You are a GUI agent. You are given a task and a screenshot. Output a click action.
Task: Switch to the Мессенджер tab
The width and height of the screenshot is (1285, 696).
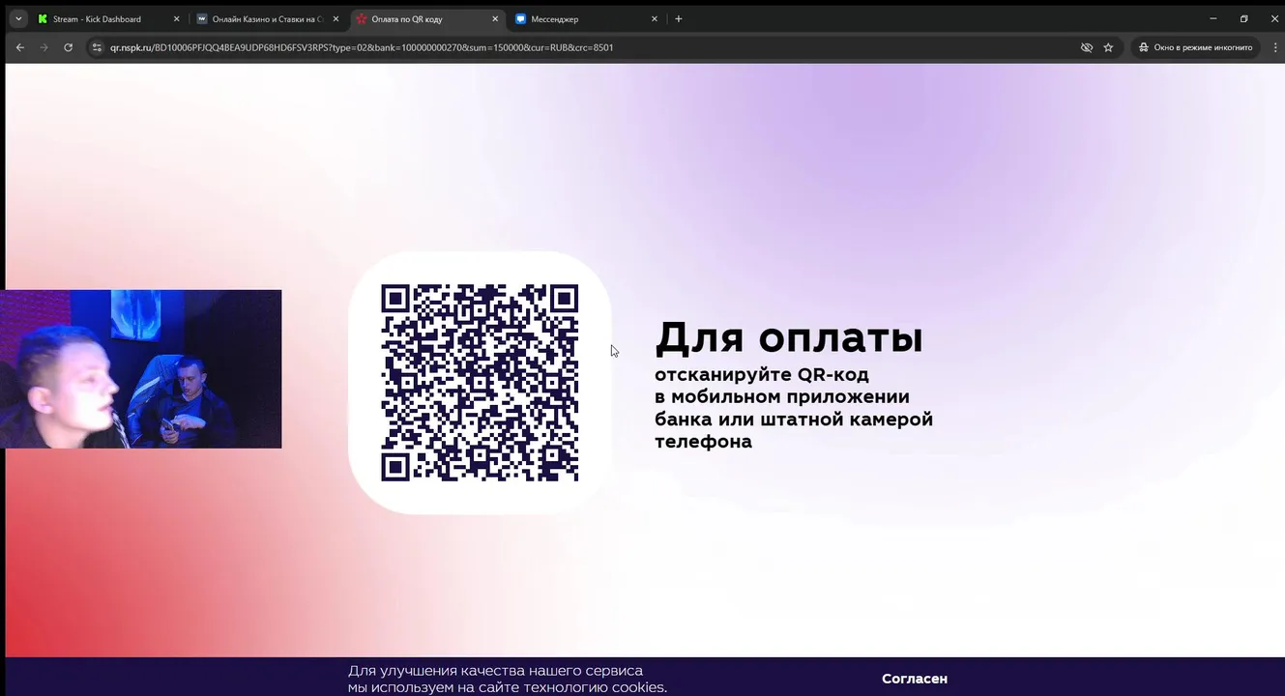[587, 18]
